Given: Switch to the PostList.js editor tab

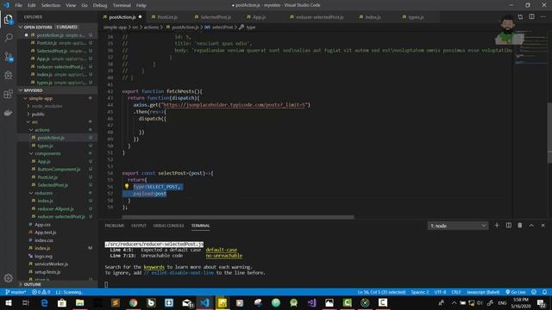Looking at the screenshot, I should (x=166, y=17).
